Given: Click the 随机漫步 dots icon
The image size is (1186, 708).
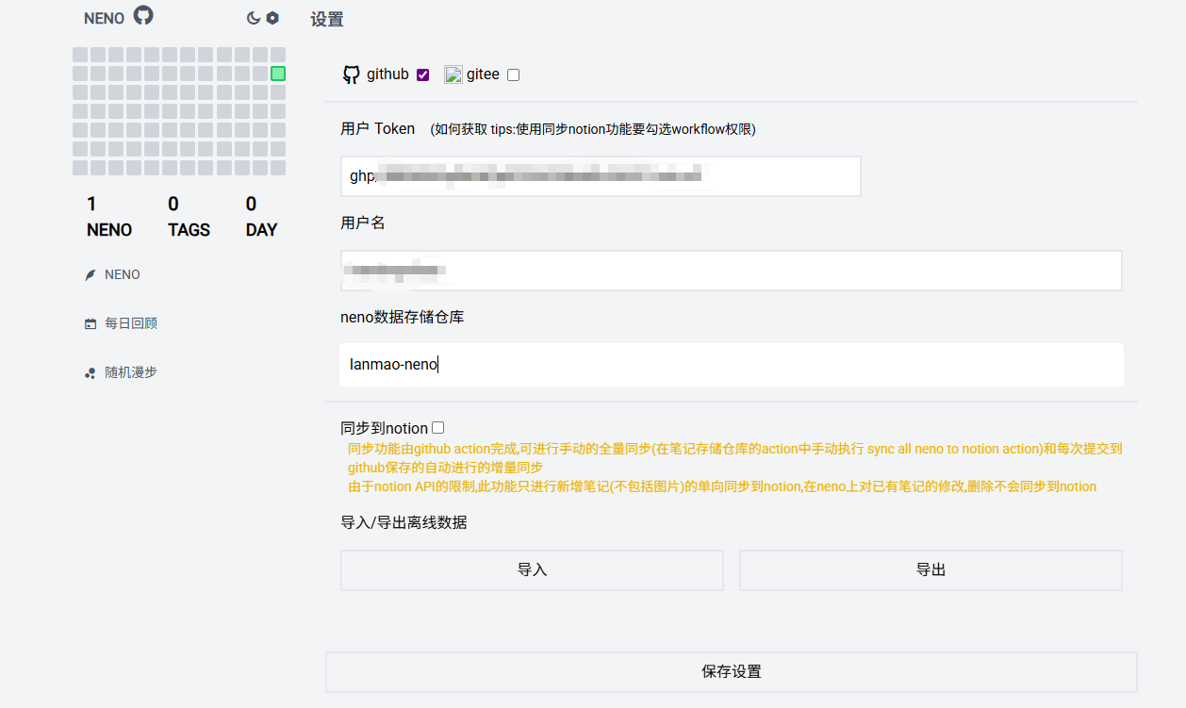Looking at the screenshot, I should coord(91,373).
